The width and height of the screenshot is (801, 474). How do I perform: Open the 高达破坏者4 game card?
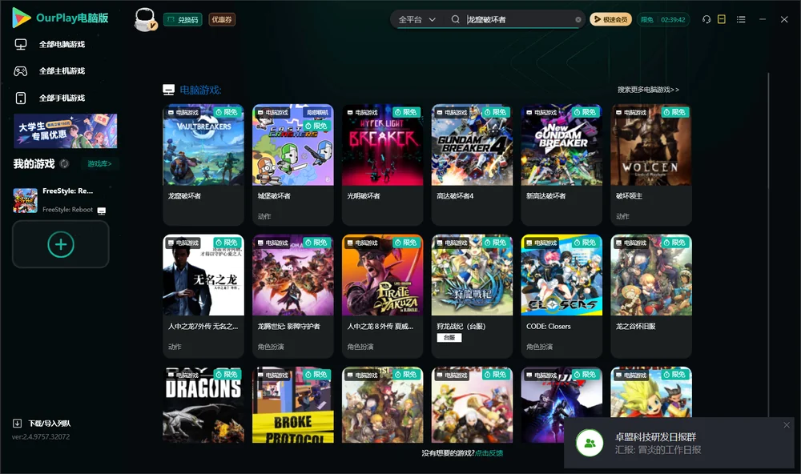pyautogui.click(x=472, y=164)
